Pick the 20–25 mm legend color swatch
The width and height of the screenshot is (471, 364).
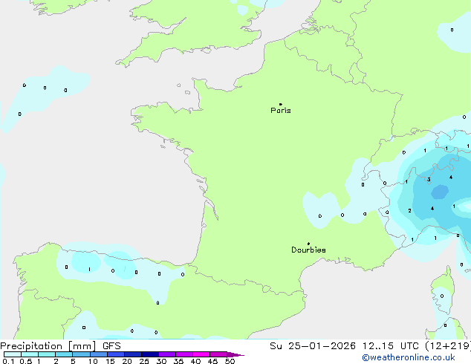pos(133,354)
